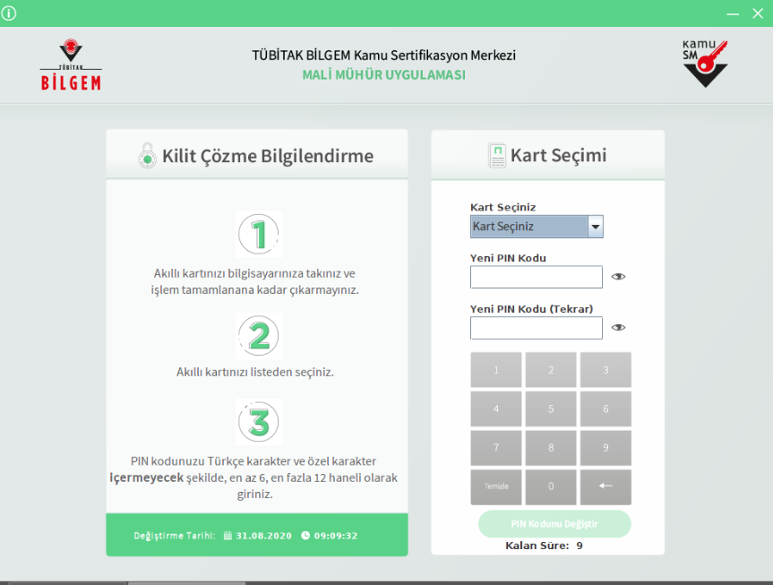Click 'Akıllı kartınızı listeden seçiniz.' instruction text

(x=255, y=372)
